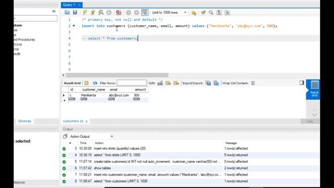This screenshot has height=188, width=334.
Task: Toggle the secondary sidebar panel icon
Action: coord(302,83)
